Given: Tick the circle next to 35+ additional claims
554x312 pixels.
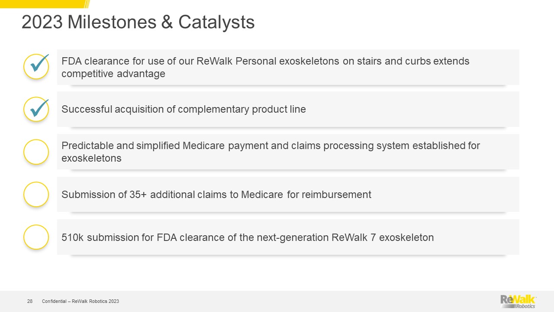Looking at the screenshot, I should (36, 194).
